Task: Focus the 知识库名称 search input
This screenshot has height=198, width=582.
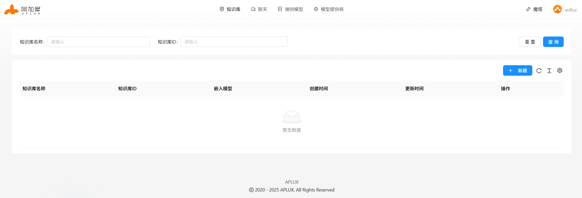Action: coord(99,42)
